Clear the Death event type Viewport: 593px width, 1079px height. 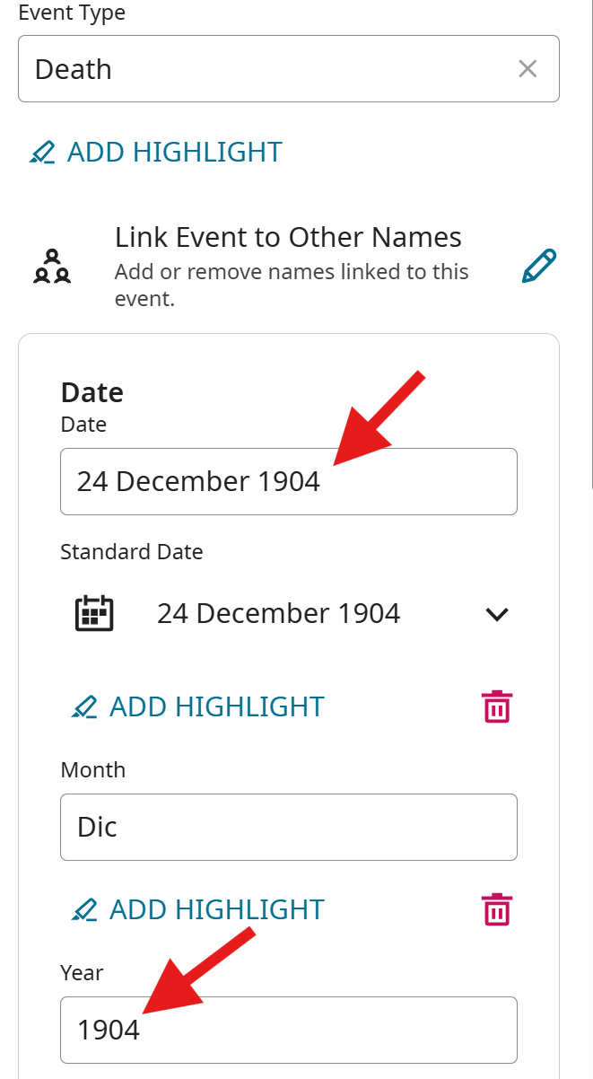(x=528, y=69)
